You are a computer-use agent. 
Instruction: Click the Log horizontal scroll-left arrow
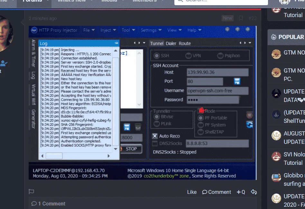(x=42, y=156)
